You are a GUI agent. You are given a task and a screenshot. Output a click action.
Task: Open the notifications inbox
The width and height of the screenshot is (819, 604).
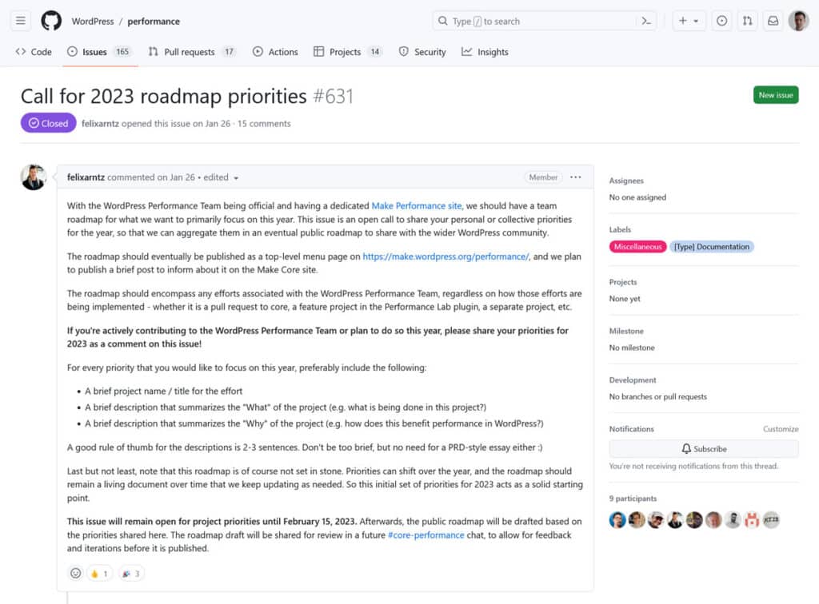click(773, 21)
